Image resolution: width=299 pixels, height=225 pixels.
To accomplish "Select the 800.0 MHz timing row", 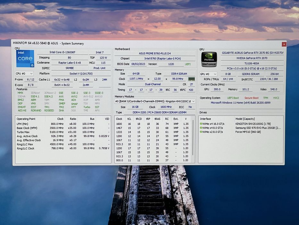I will point(153,160).
